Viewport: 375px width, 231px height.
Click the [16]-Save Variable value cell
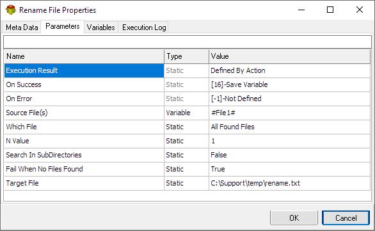point(289,84)
